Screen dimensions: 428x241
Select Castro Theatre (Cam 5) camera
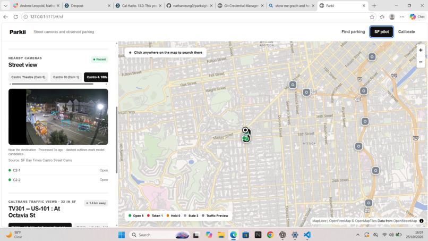[28, 77]
